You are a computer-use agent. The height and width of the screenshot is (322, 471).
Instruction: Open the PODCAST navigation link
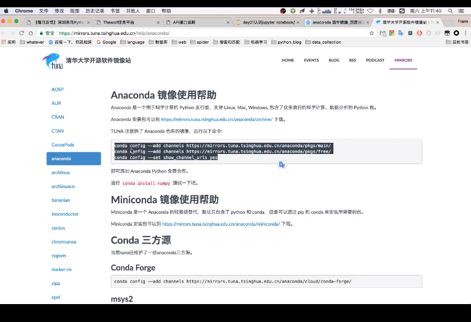375,60
